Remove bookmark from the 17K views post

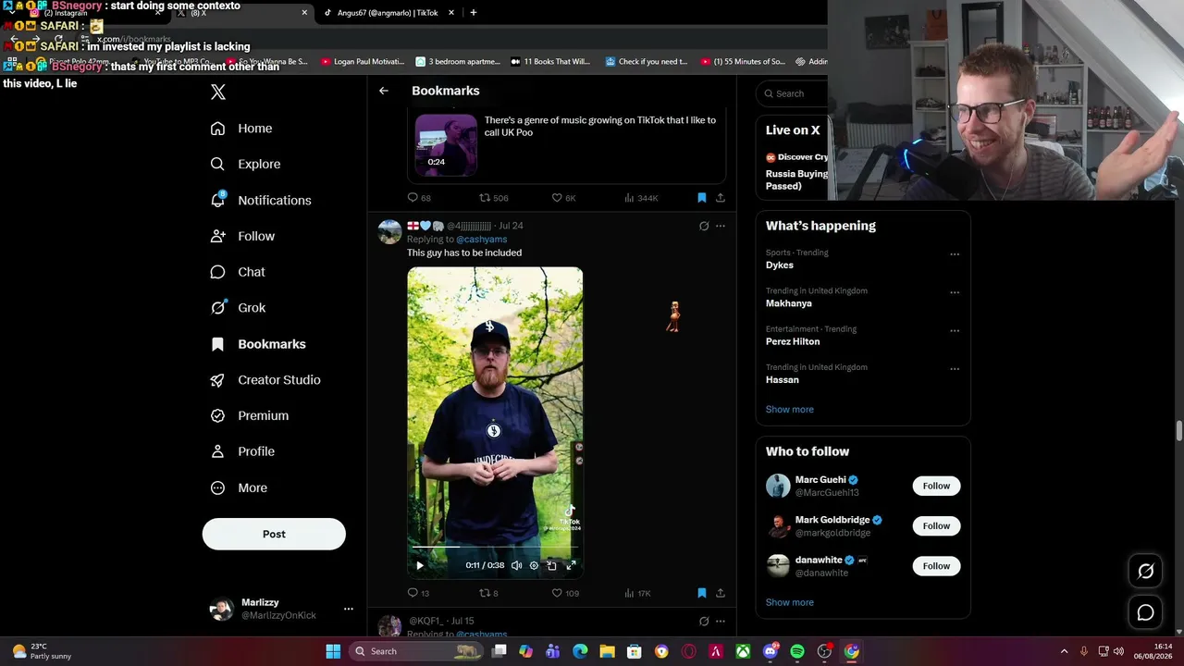702,593
